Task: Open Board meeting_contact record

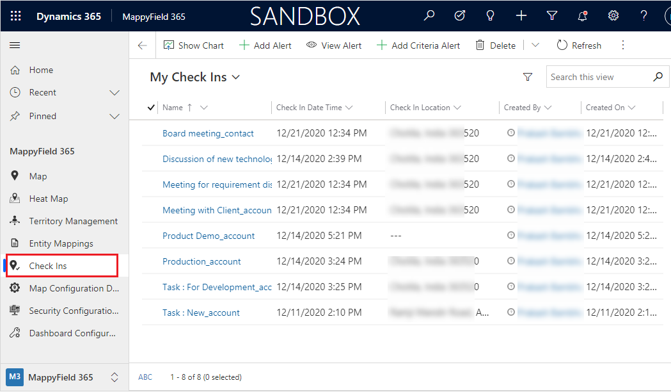Action: pyautogui.click(x=208, y=133)
